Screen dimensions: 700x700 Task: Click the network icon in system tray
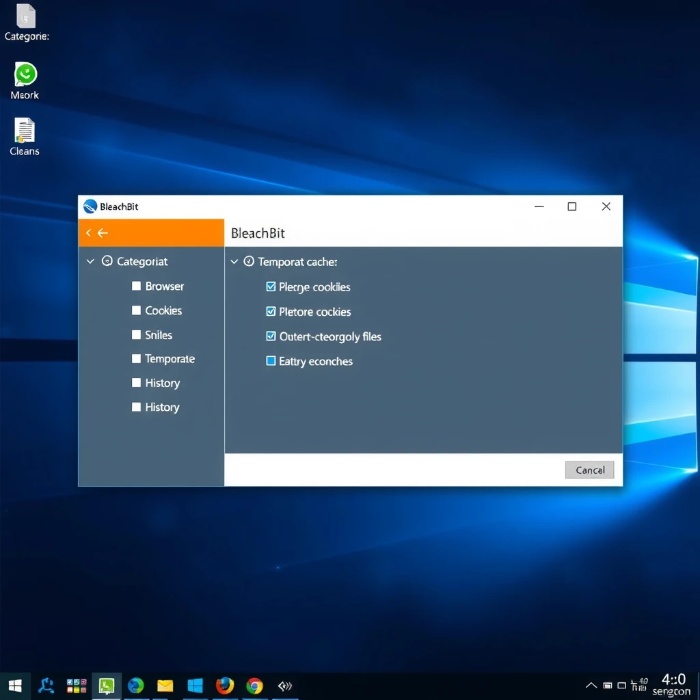click(x=639, y=685)
